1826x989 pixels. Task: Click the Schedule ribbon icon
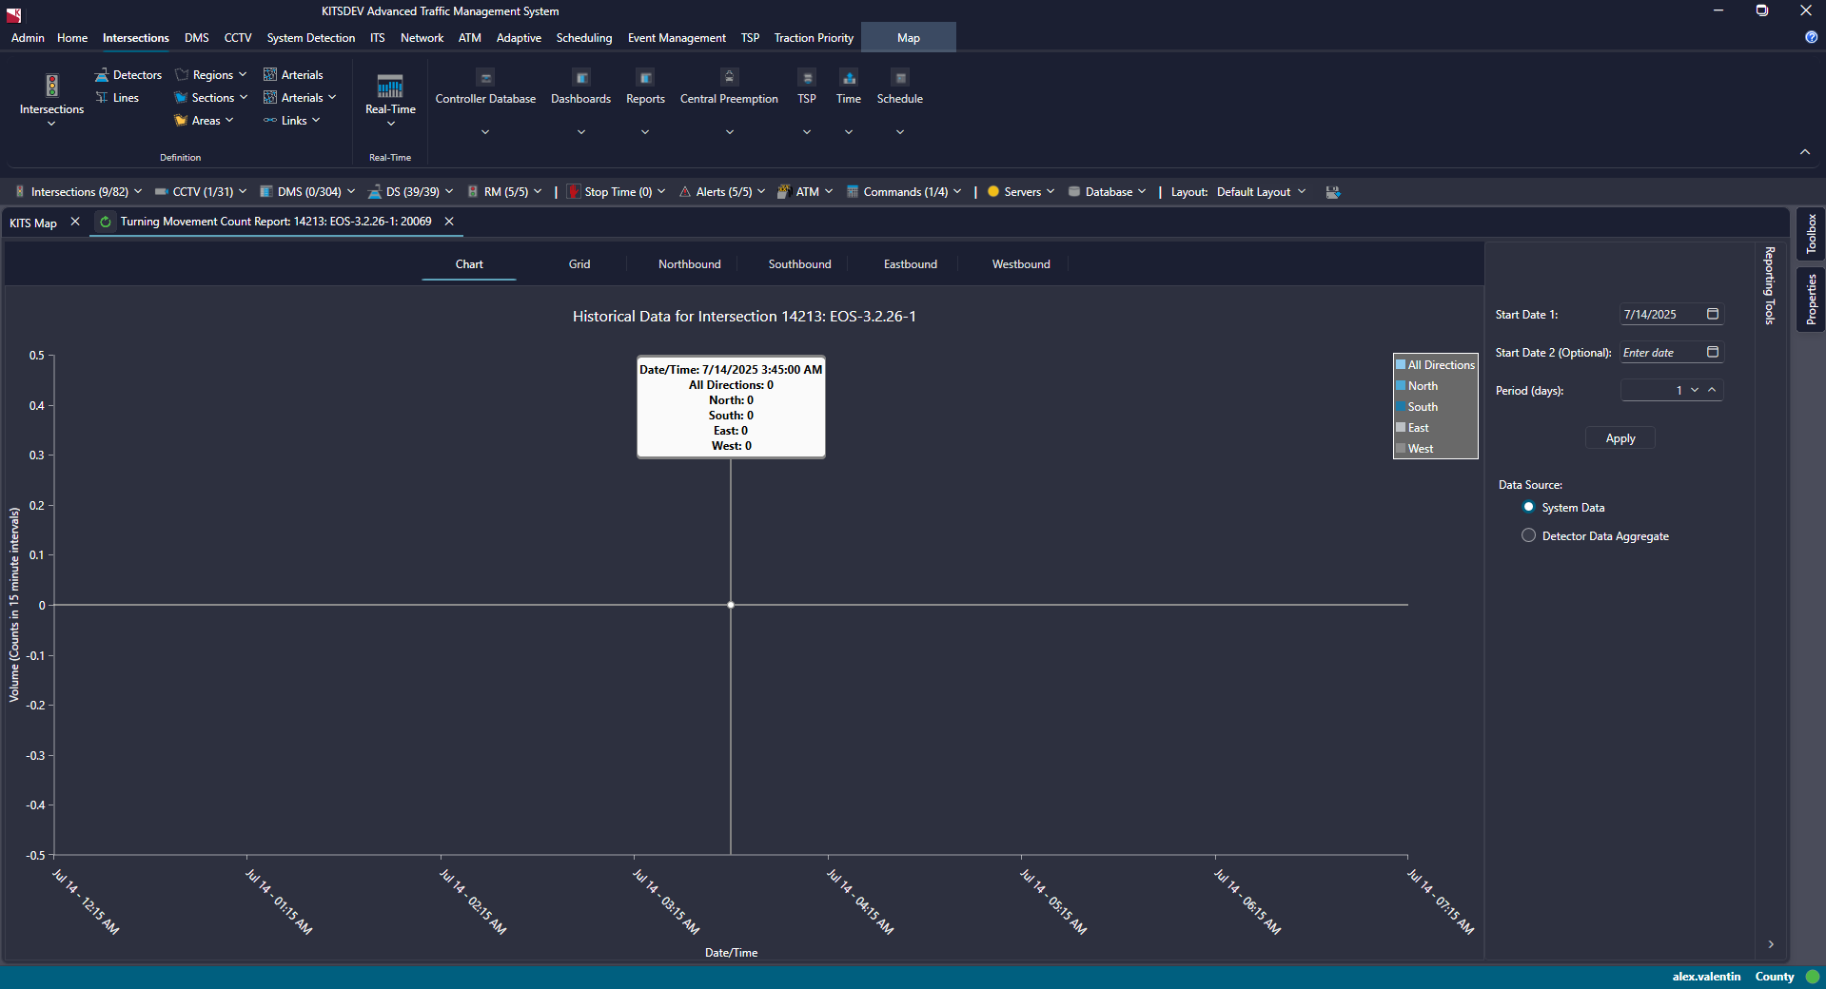pyautogui.click(x=899, y=78)
